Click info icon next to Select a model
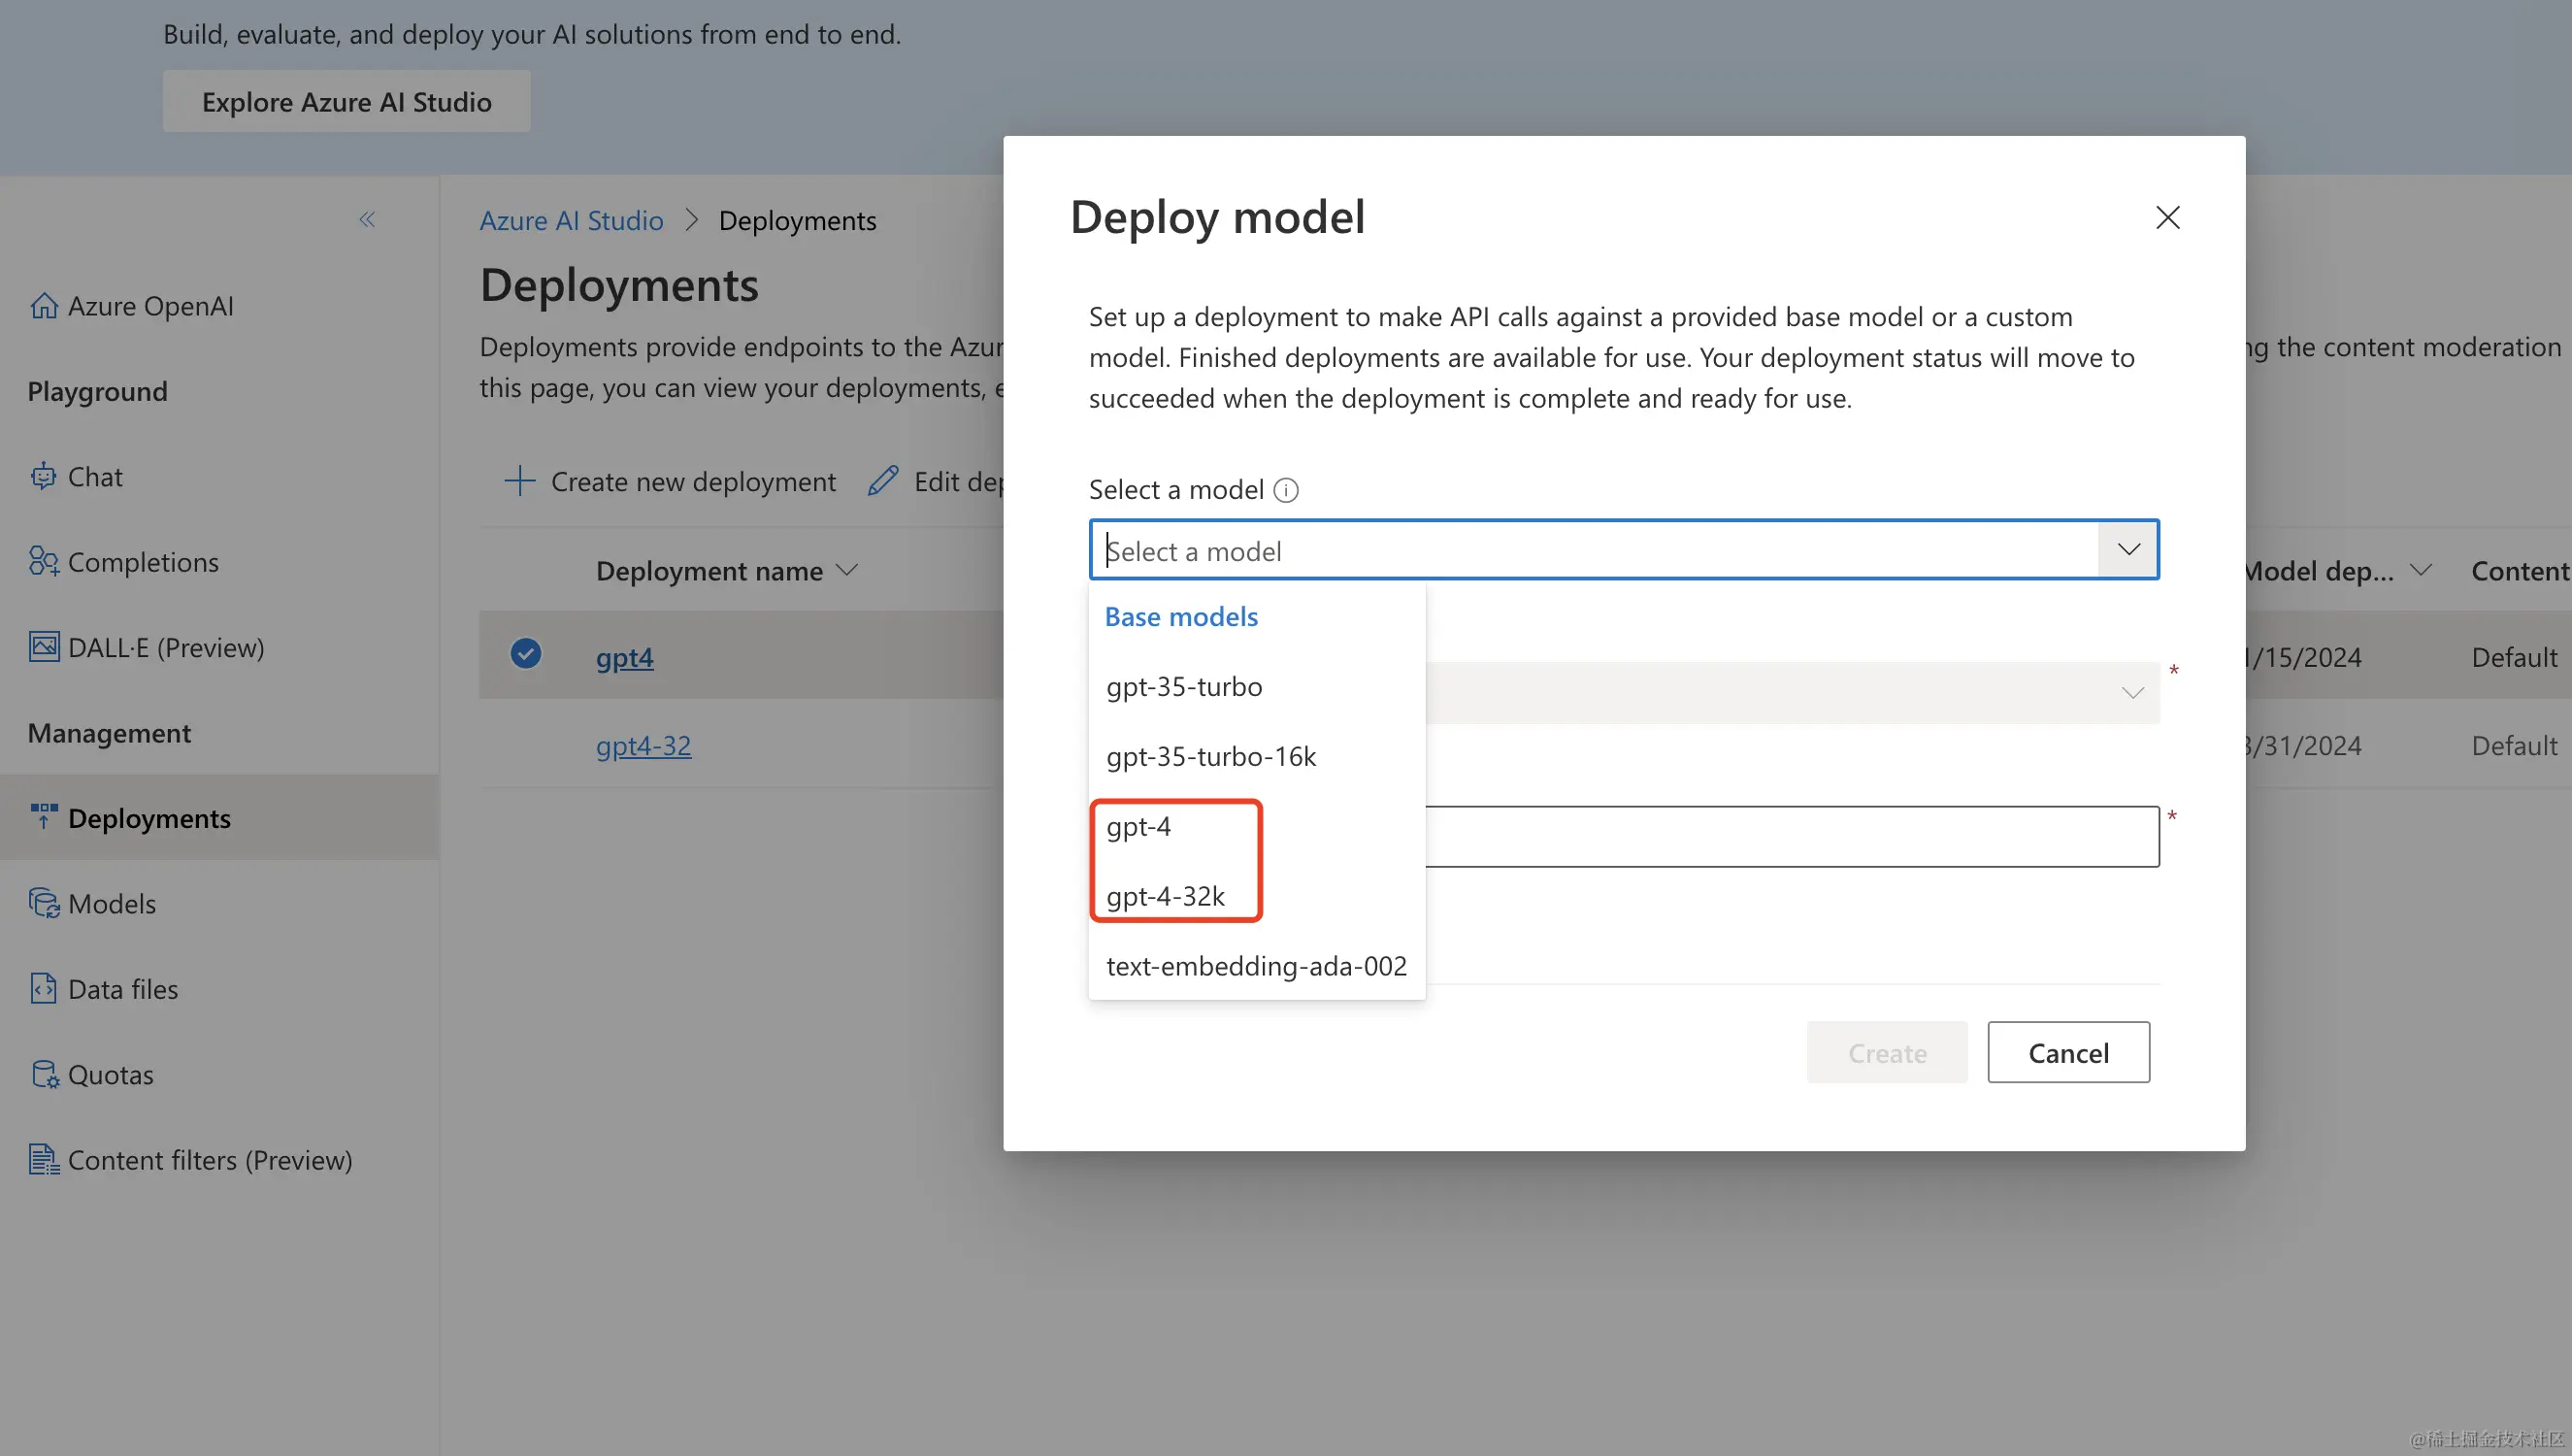Screen dimensions: 2572x1456 [x=1287, y=490]
